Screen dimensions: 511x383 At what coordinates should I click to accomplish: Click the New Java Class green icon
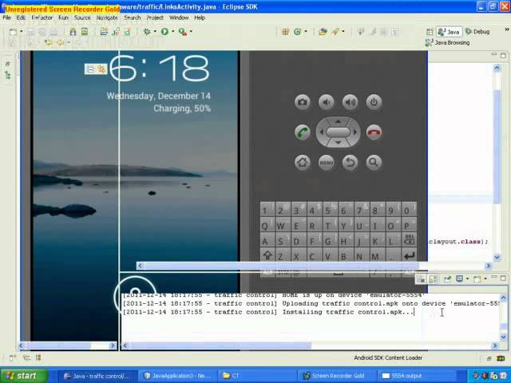click(297, 32)
